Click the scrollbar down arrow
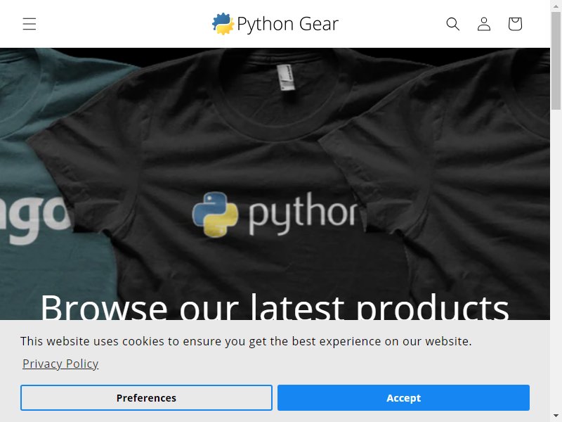The height and width of the screenshot is (422, 562). (556, 416)
